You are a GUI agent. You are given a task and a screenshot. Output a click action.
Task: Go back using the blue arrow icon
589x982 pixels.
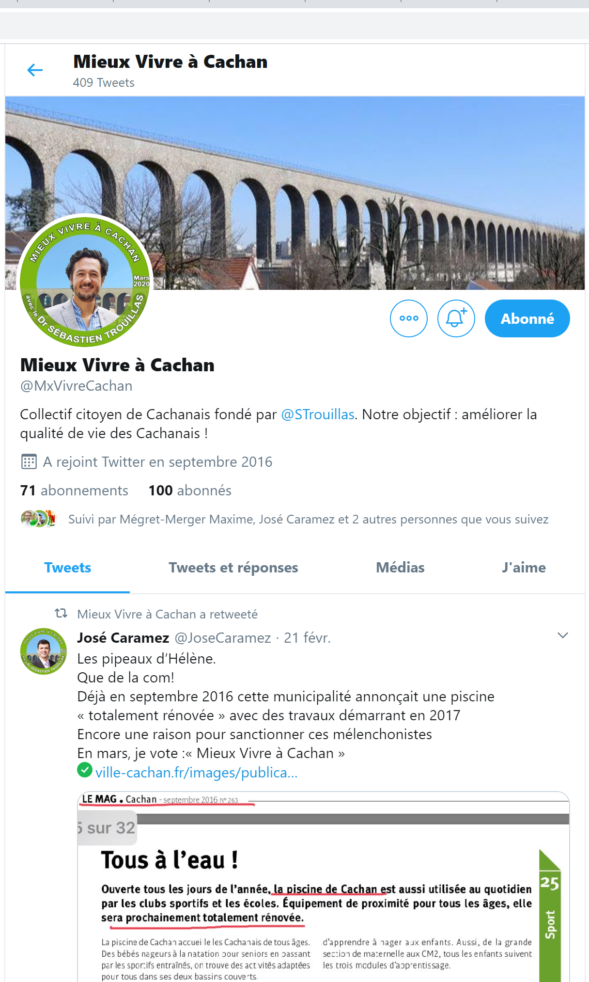[35, 70]
